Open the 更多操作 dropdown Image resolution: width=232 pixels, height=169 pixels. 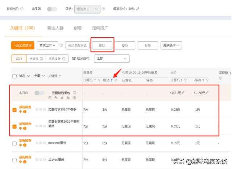pos(171,45)
